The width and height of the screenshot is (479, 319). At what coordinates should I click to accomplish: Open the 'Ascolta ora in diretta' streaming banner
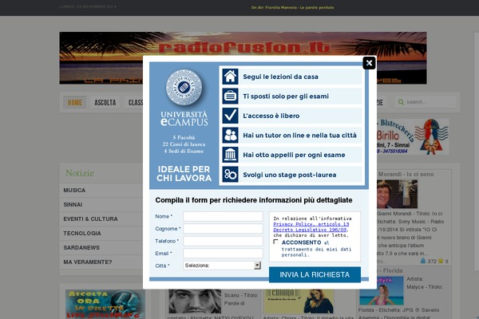tap(105, 305)
